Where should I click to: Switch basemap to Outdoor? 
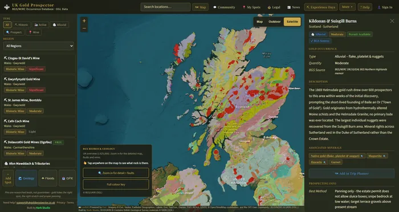click(275, 22)
